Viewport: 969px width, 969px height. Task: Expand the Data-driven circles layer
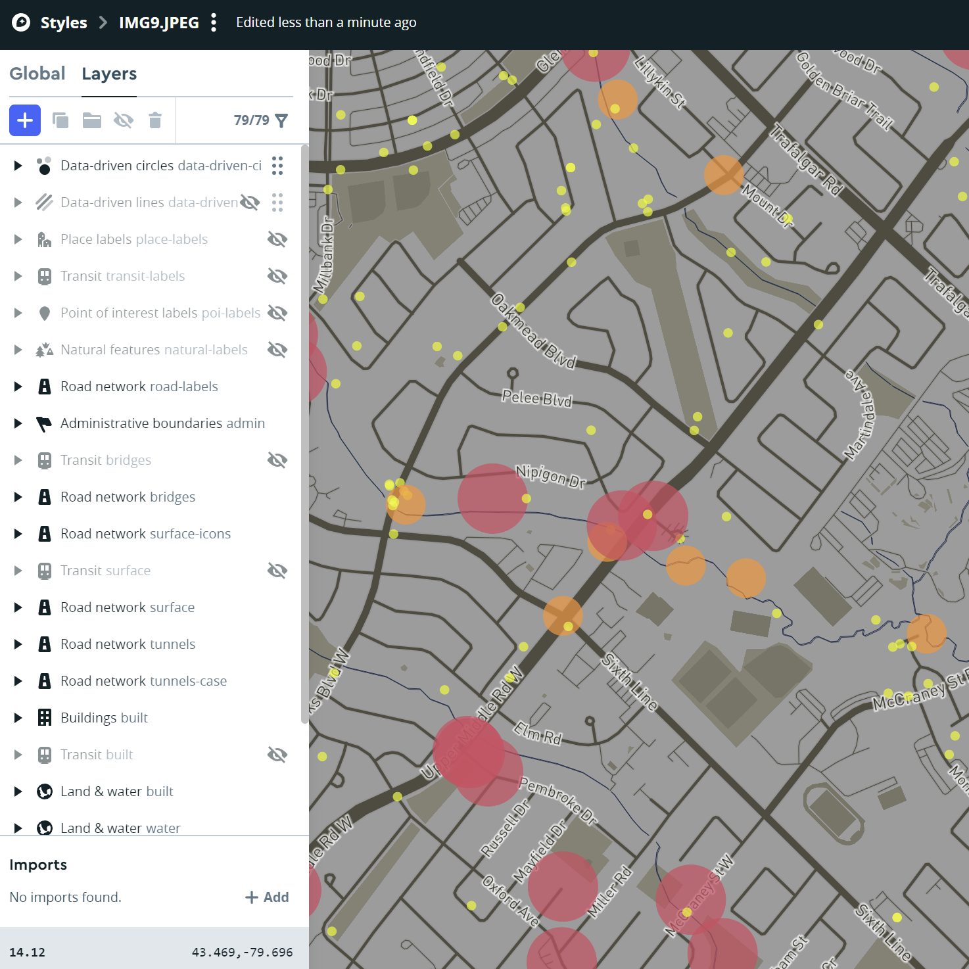(18, 166)
